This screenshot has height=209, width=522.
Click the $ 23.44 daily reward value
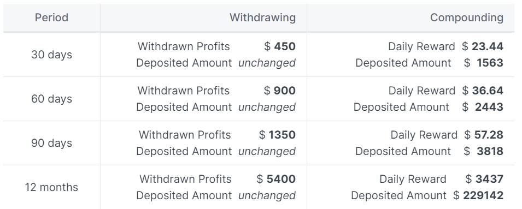[x=483, y=46]
